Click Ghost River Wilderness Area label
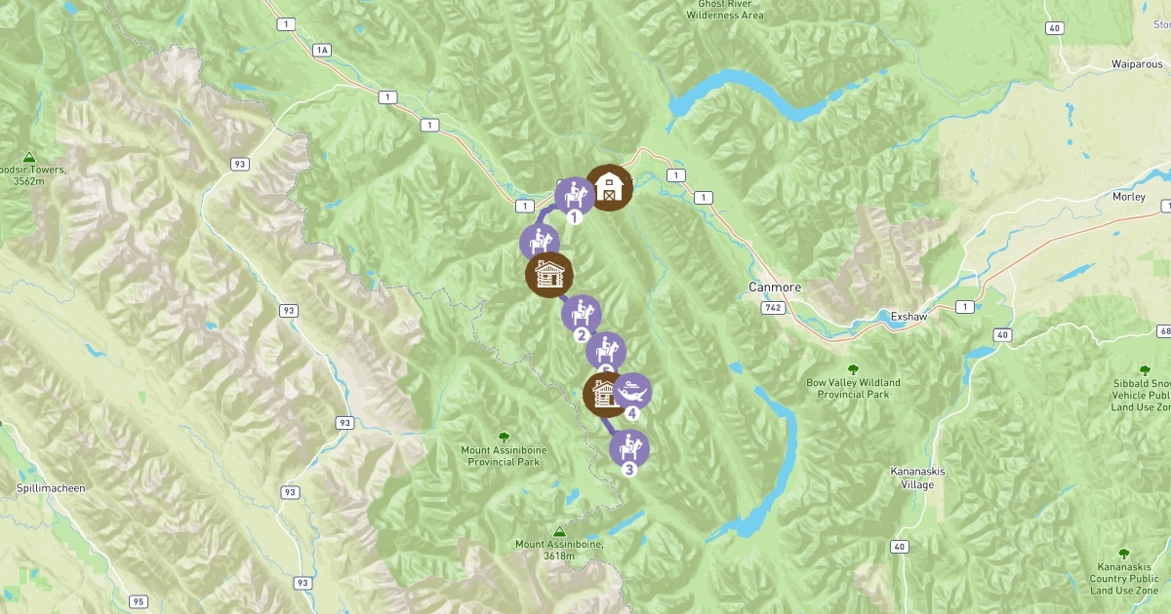The height and width of the screenshot is (614, 1171). point(723,11)
